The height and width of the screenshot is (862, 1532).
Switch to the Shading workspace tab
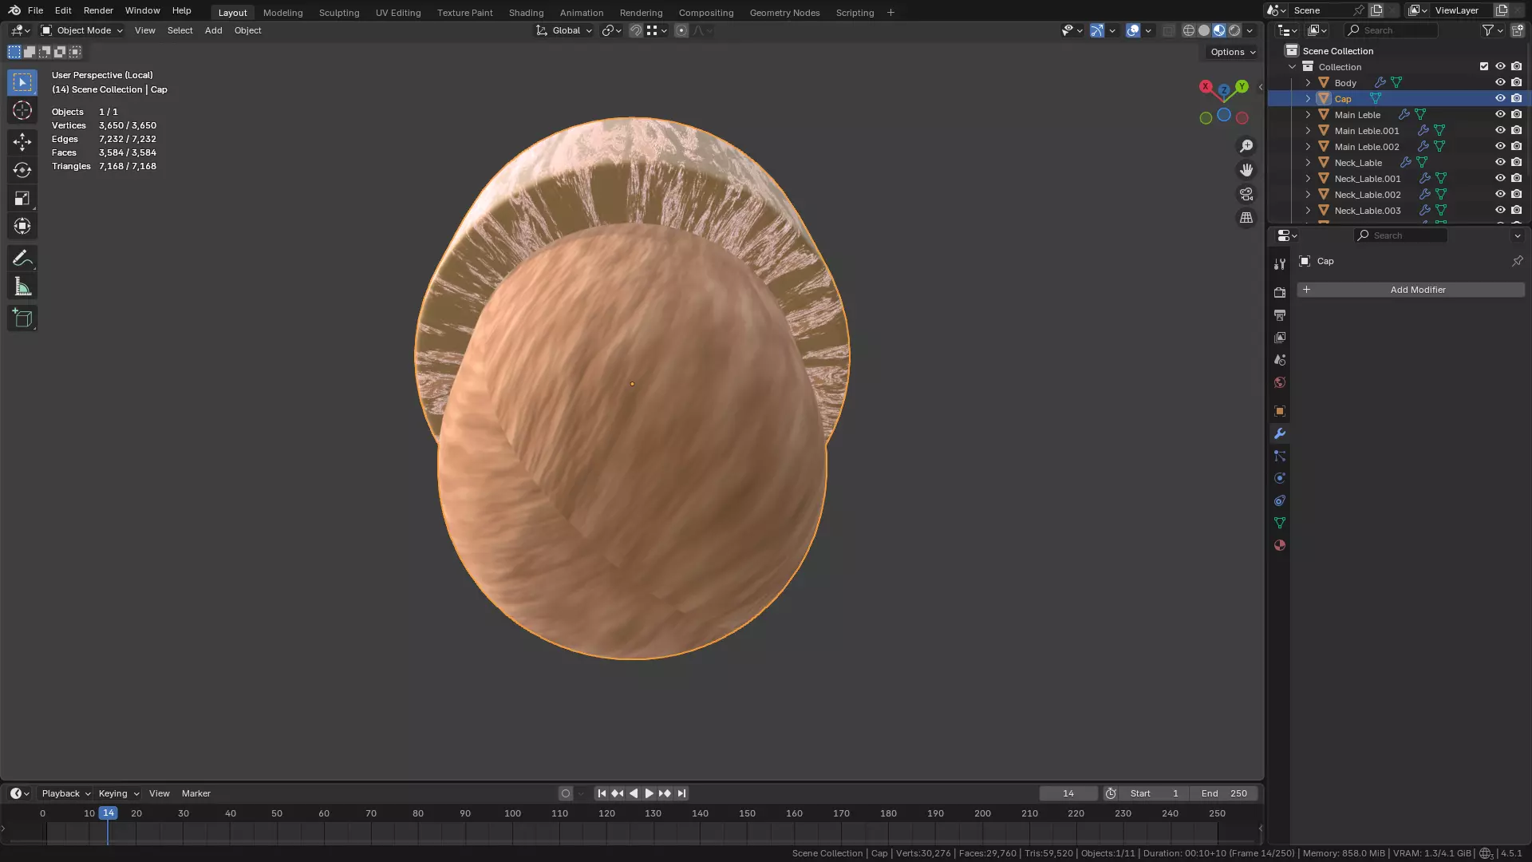(526, 13)
